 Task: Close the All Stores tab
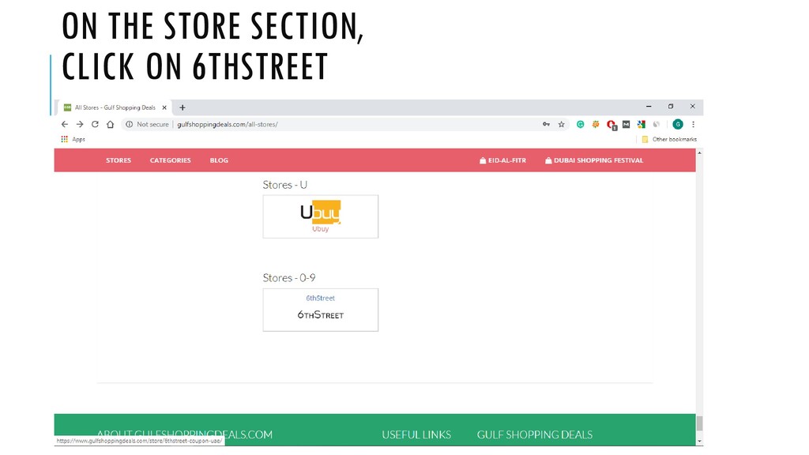point(164,107)
